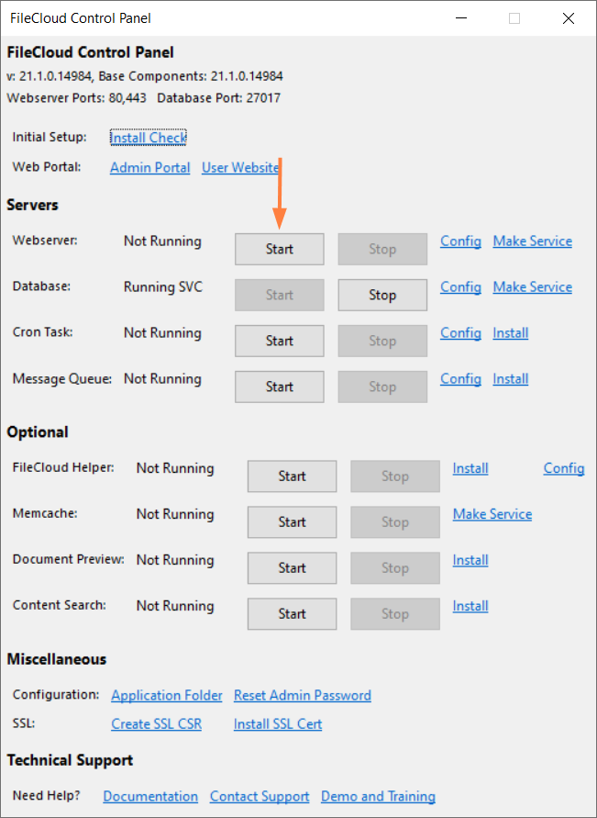The image size is (597, 818).
Task: Stop the running Database server
Action: (381, 295)
